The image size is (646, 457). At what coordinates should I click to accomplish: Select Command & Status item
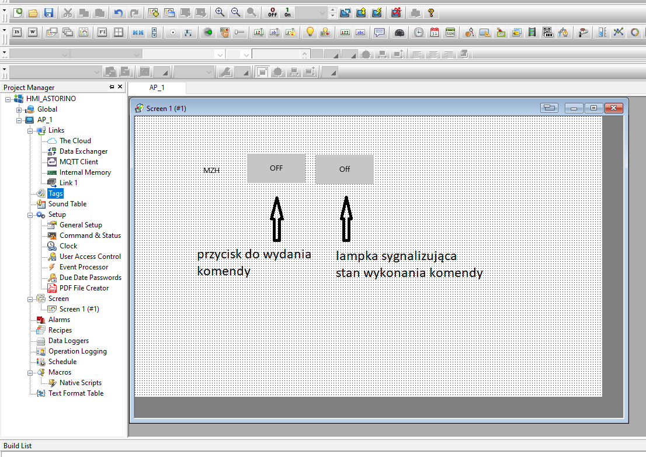[90, 236]
